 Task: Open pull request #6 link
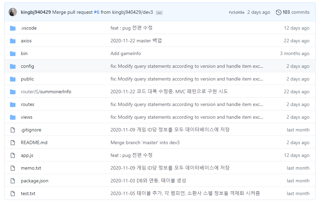(x=97, y=12)
